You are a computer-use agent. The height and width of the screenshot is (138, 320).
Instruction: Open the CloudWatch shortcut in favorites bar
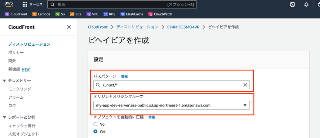click(160, 14)
